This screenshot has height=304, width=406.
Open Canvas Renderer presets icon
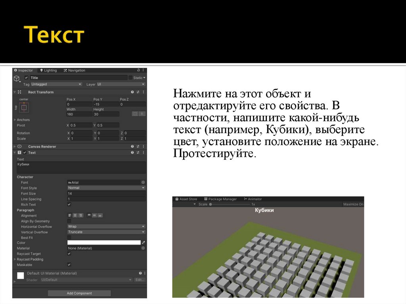[138, 146]
